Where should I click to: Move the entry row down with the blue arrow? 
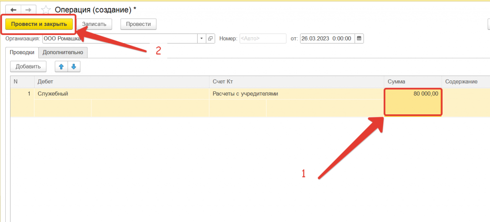coord(74,67)
